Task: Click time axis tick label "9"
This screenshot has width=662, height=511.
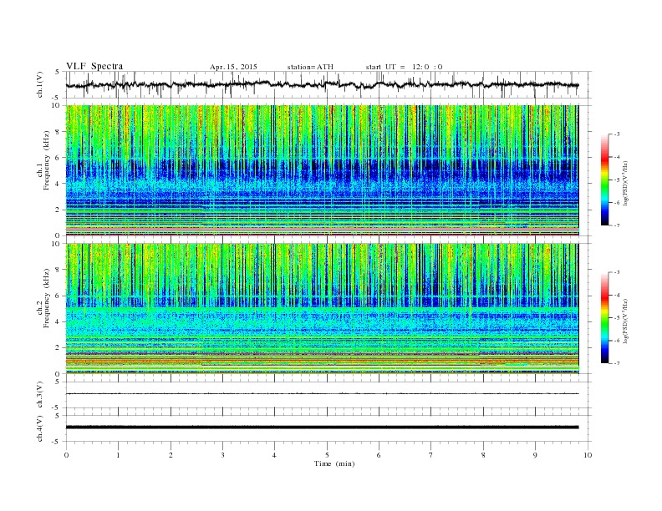Action: (x=535, y=455)
